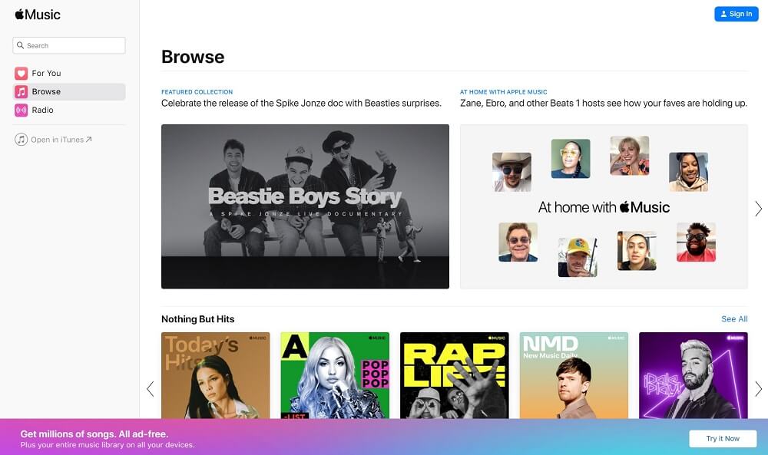This screenshot has width=768, height=455.
Task: Click into the Search field
Action: (73, 46)
